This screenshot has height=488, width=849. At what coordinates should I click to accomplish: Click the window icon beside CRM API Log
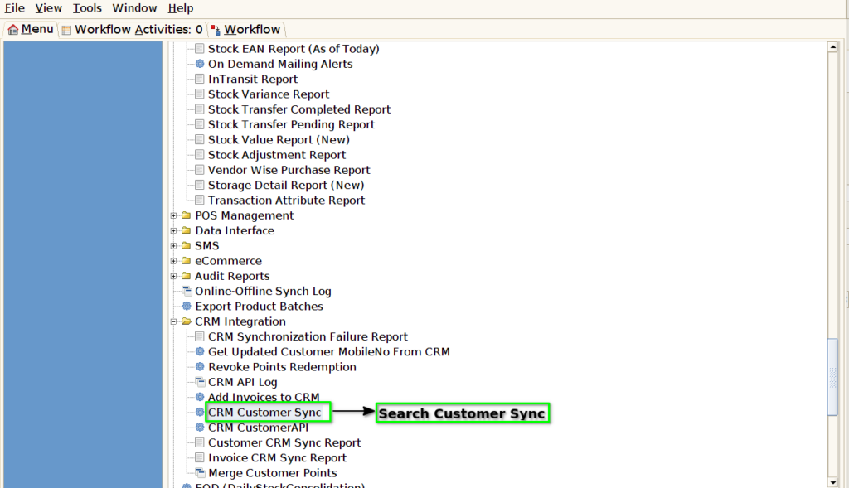pos(200,382)
